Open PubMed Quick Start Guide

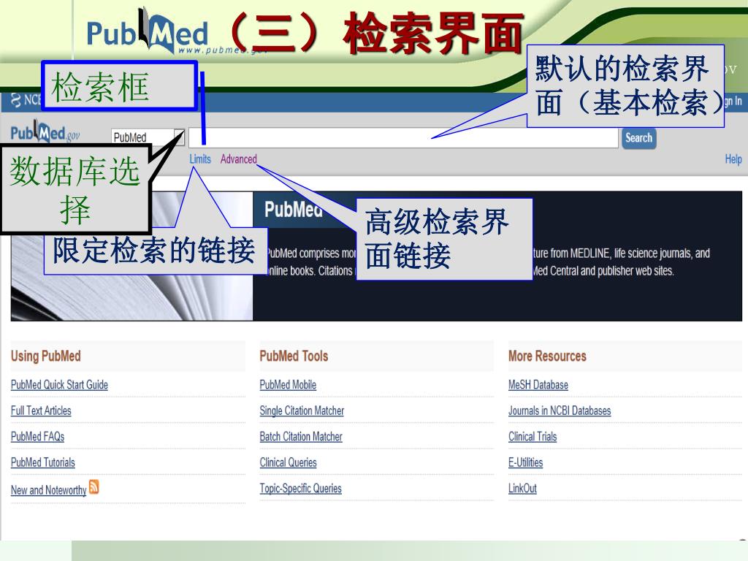[59, 385]
